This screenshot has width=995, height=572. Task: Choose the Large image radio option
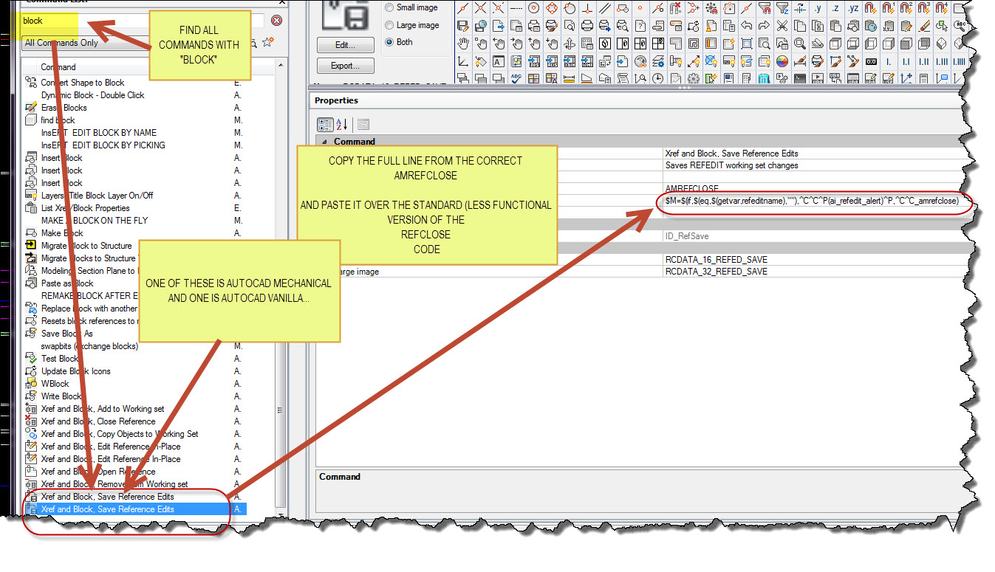389,25
